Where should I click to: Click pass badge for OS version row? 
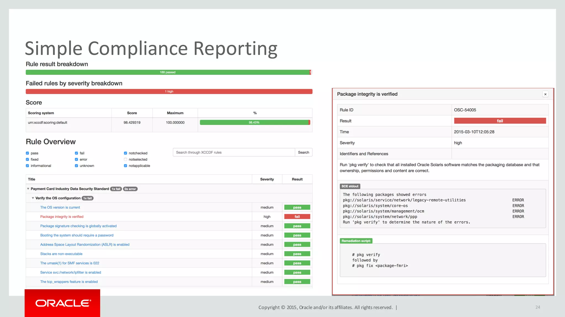point(297,207)
